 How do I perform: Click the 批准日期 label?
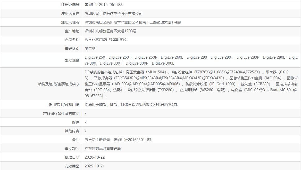click(72, 158)
